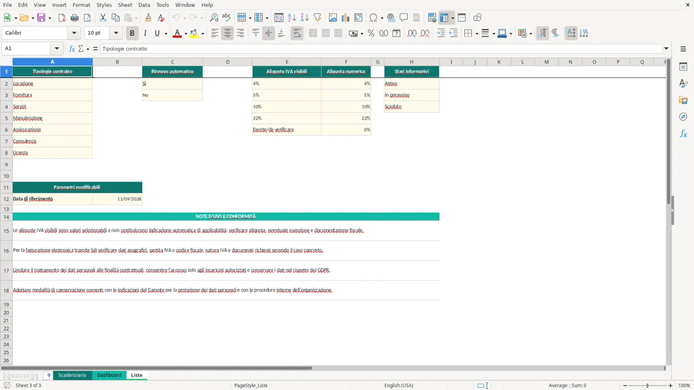Screen dimensions: 694x390
Task: Open the Styles menu
Action: point(104,5)
